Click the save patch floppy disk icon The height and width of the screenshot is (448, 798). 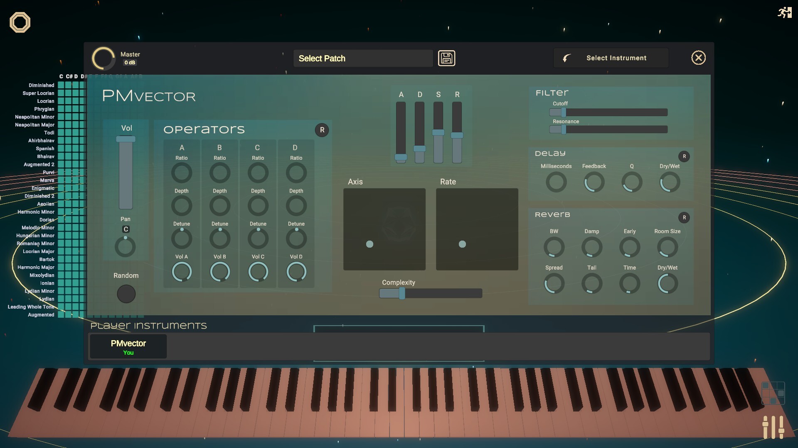coord(446,58)
